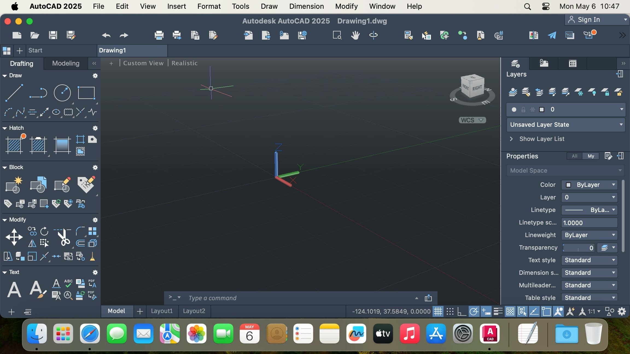
Task: Select the Circle drawing tool
Action: pos(62,93)
